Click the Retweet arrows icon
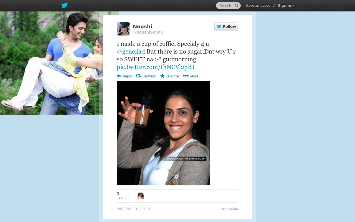The width and height of the screenshot is (355, 222). pos(138,76)
